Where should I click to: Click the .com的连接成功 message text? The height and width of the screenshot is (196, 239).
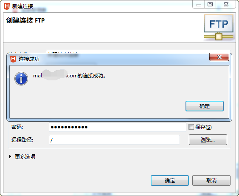pyautogui.click(x=86, y=76)
